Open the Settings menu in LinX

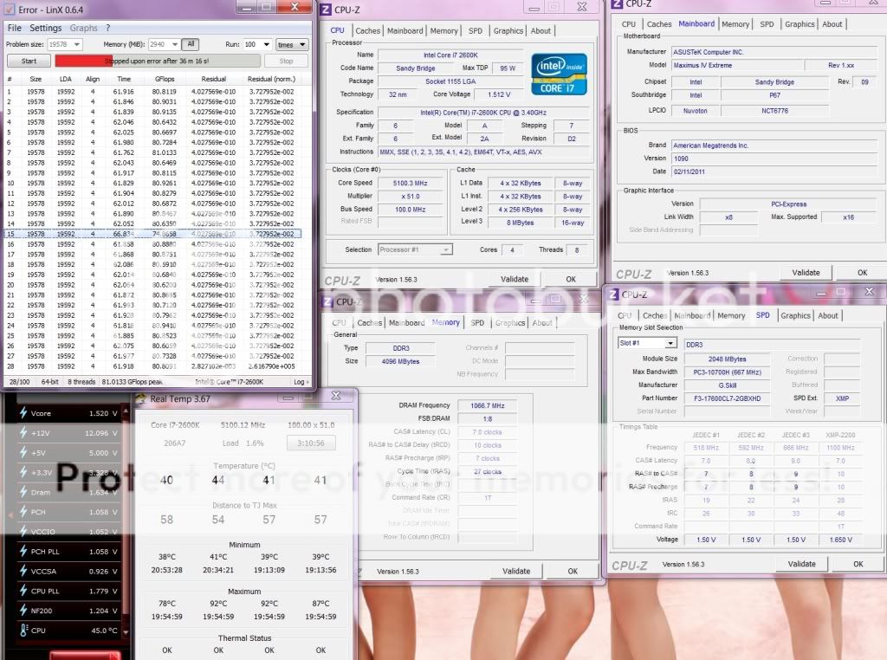pos(46,28)
